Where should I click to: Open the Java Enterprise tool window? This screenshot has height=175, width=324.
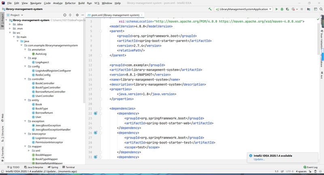click(x=34, y=167)
